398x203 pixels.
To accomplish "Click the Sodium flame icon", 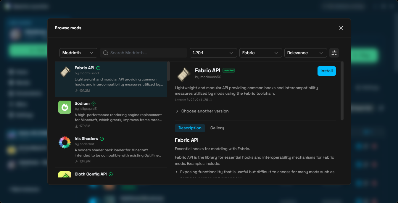I will click(65, 107).
